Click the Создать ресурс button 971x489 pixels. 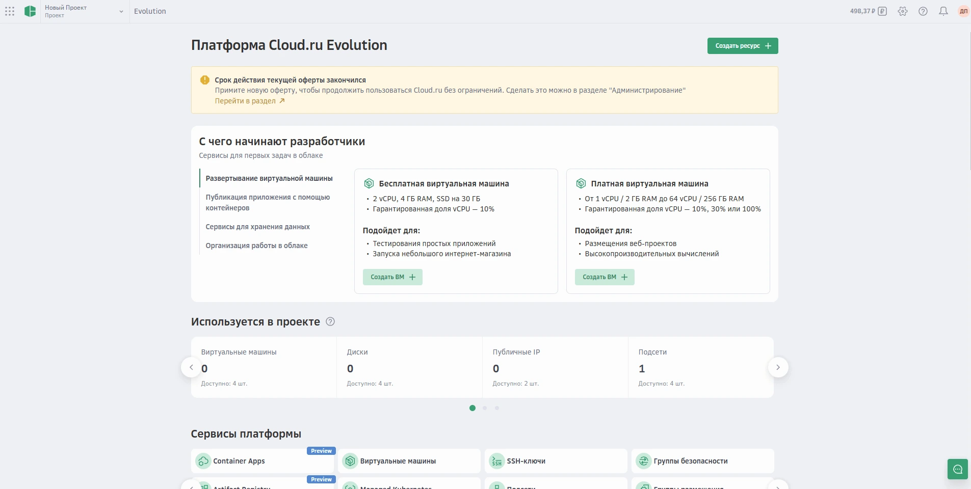(742, 46)
